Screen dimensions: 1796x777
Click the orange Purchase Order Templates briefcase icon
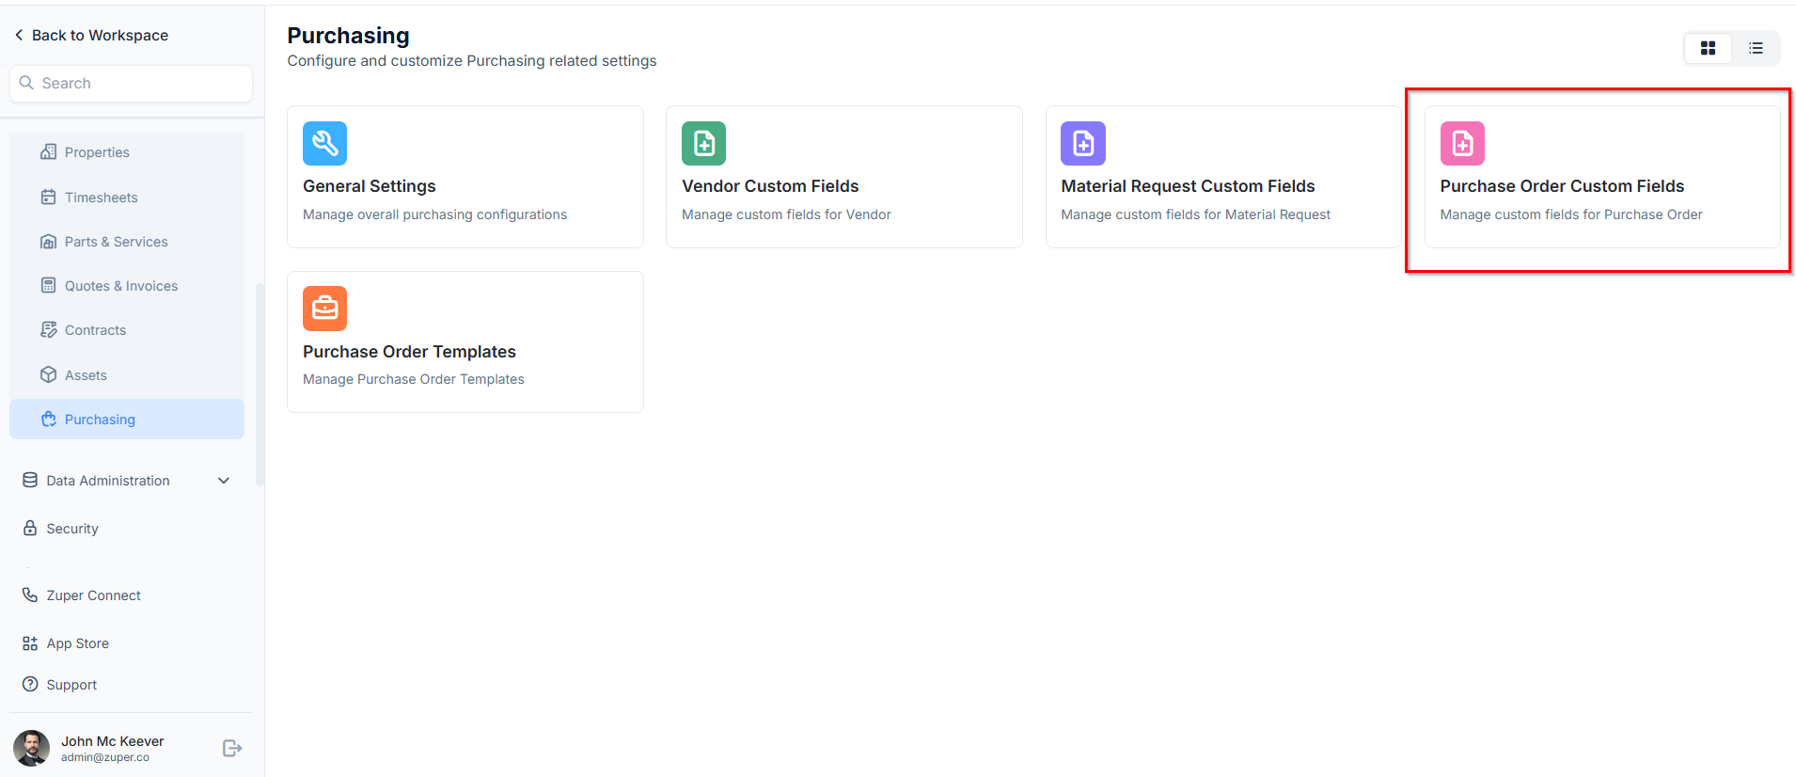(324, 309)
